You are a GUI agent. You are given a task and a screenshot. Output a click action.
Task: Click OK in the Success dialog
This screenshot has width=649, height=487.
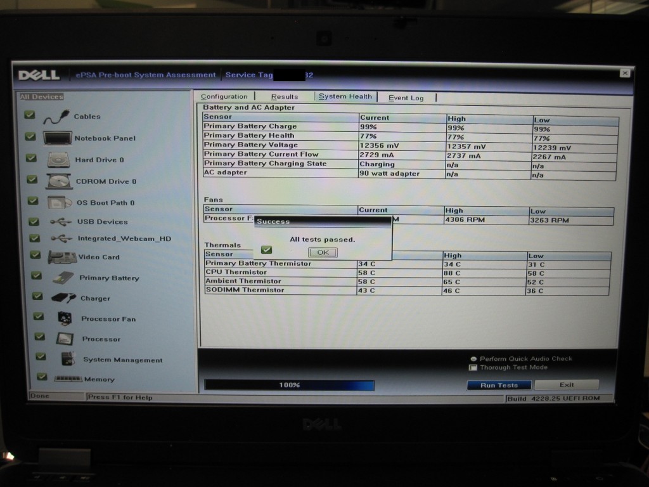click(323, 252)
